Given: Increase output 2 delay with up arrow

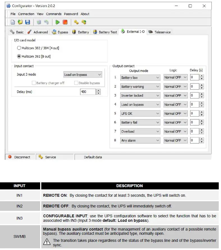Looking at the screenshot, I should tap(202, 85).
